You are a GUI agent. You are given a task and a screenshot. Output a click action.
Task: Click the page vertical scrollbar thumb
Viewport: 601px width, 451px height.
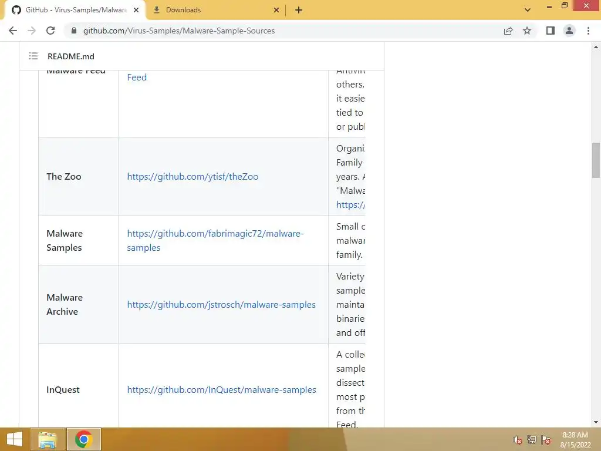click(596, 160)
